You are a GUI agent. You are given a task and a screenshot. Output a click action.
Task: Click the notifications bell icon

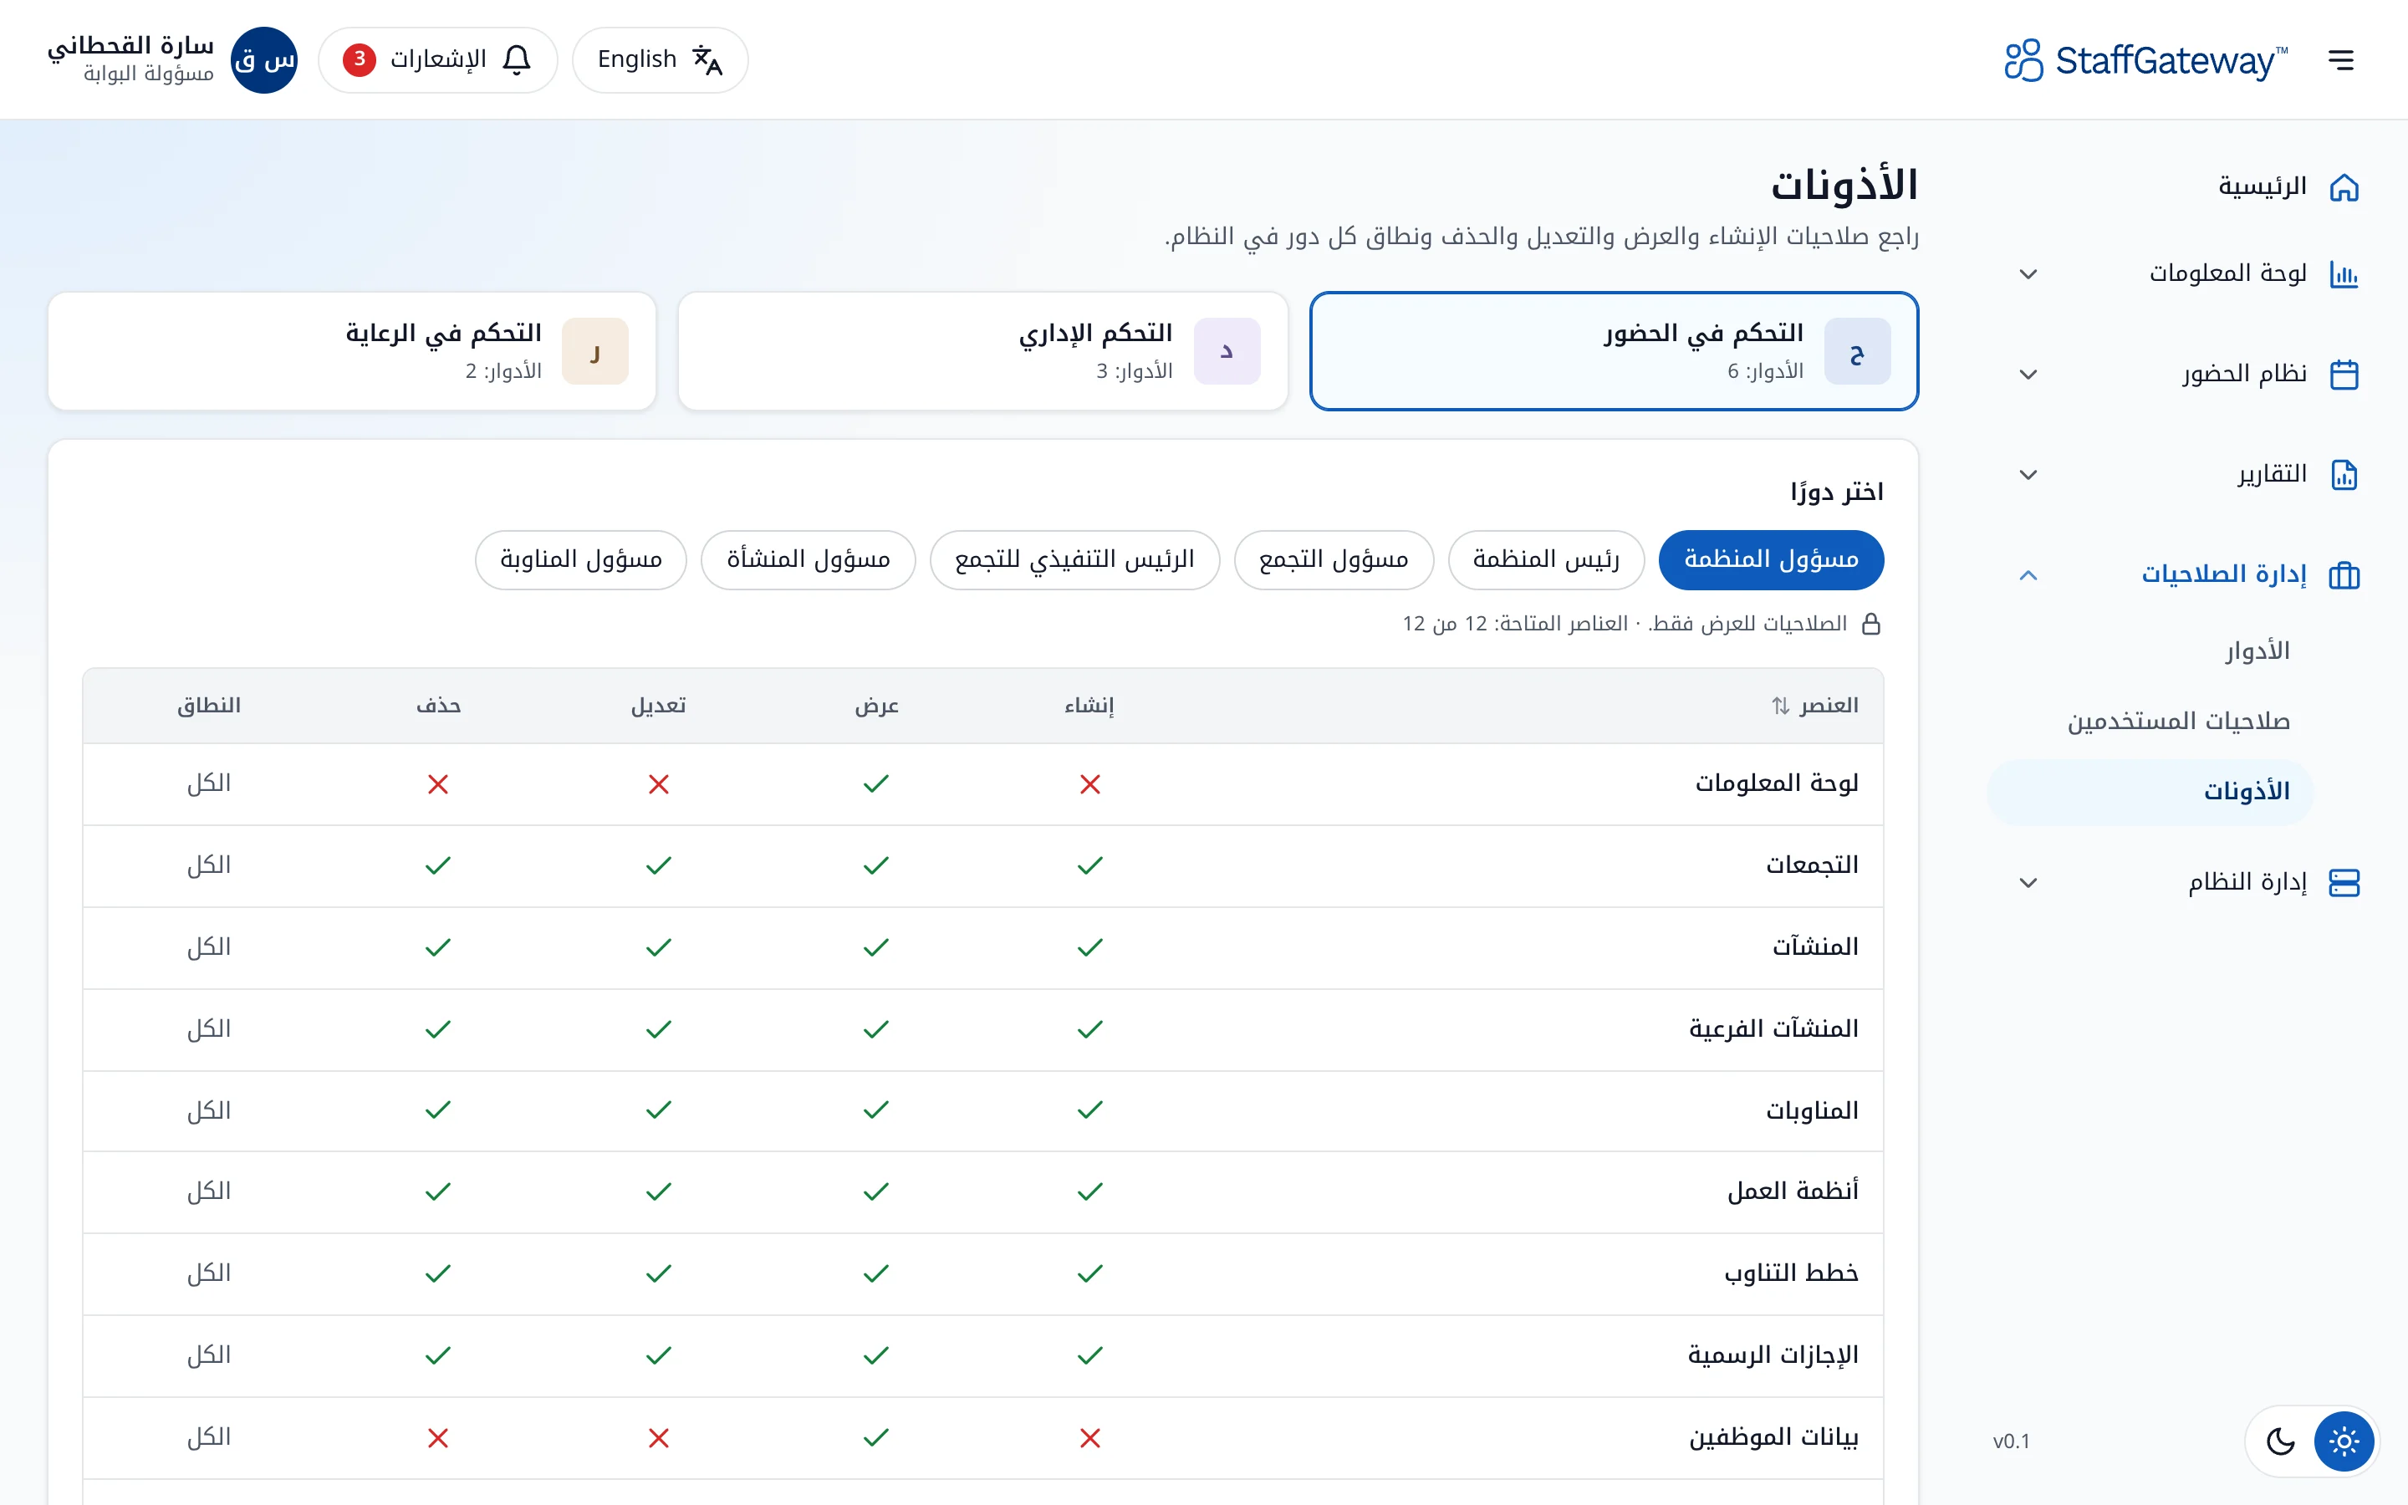pyautogui.click(x=517, y=59)
